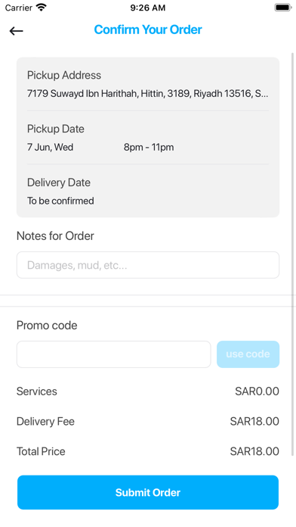Click the Promo code input box
Image resolution: width=296 pixels, height=527 pixels.
click(x=113, y=354)
